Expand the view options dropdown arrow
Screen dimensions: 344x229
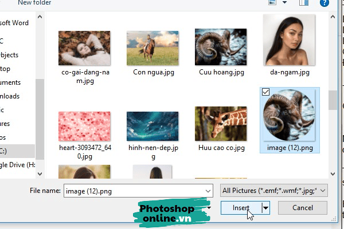(285, 3)
